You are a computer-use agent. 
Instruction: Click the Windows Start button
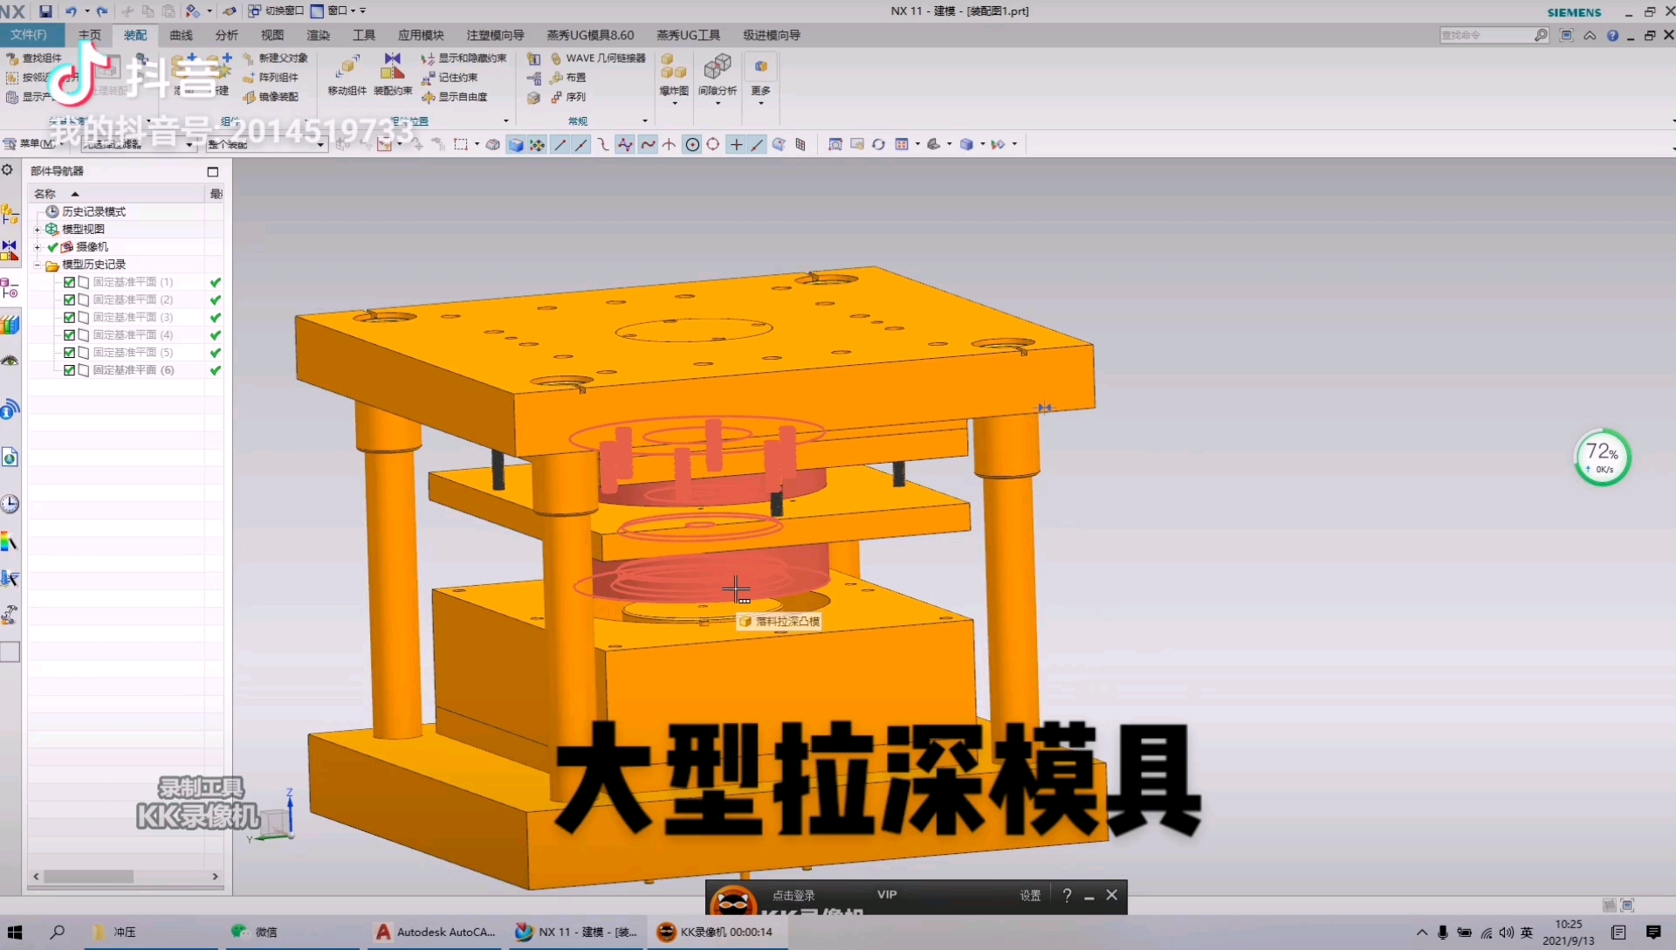15,932
